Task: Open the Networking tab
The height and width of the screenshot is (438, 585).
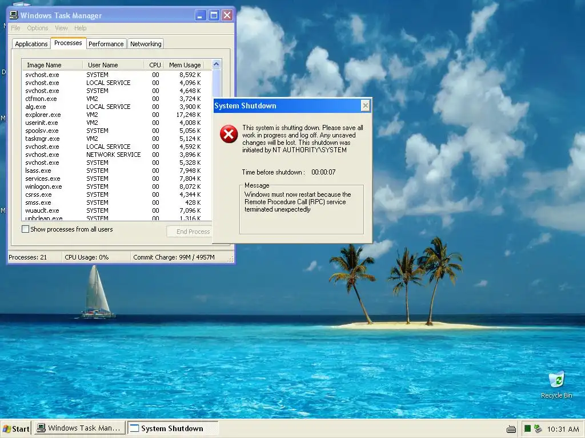Action: coord(146,44)
